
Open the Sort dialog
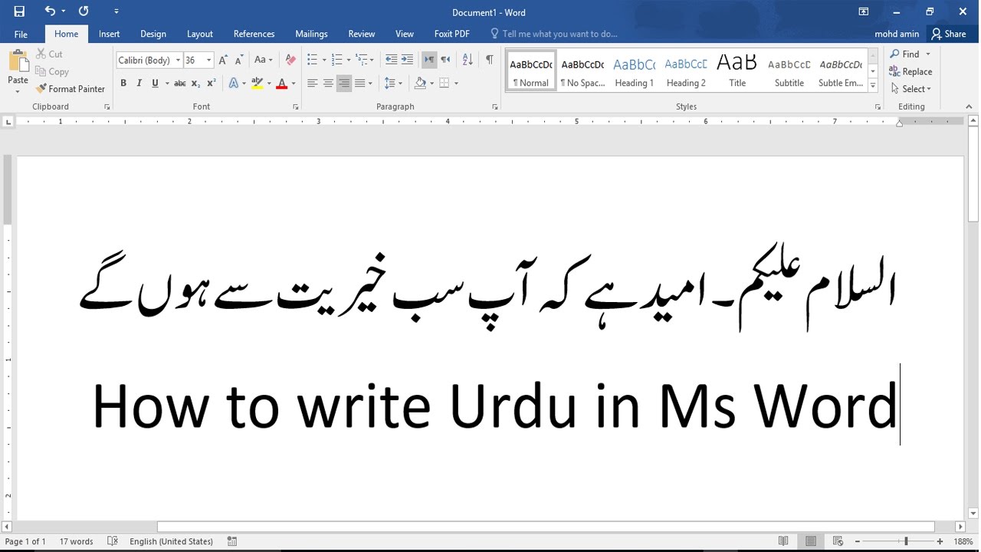(468, 60)
